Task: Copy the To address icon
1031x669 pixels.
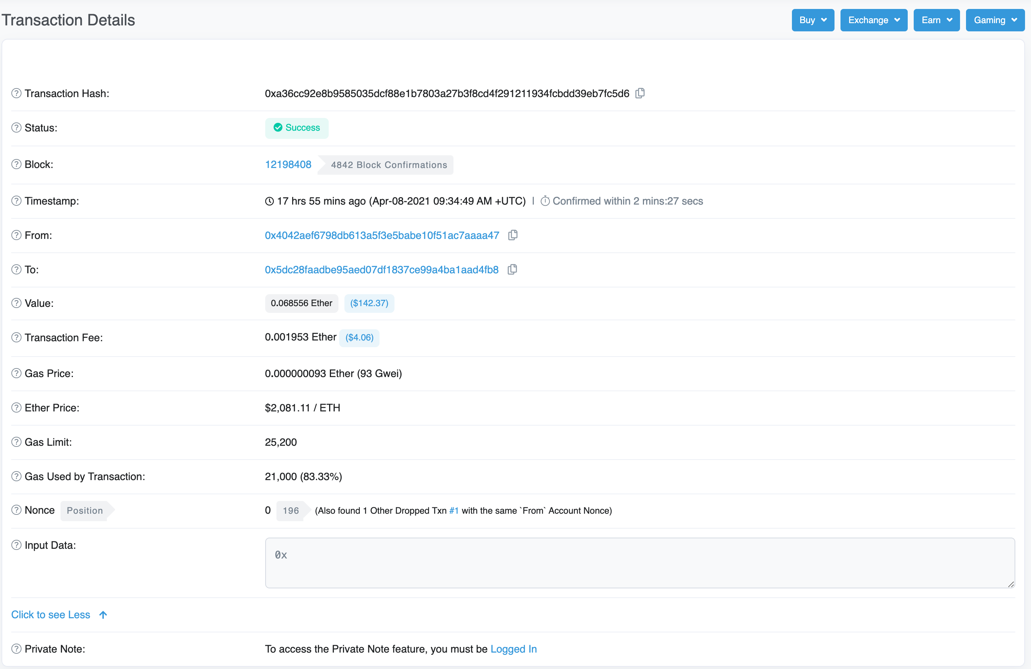Action: (512, 269)
